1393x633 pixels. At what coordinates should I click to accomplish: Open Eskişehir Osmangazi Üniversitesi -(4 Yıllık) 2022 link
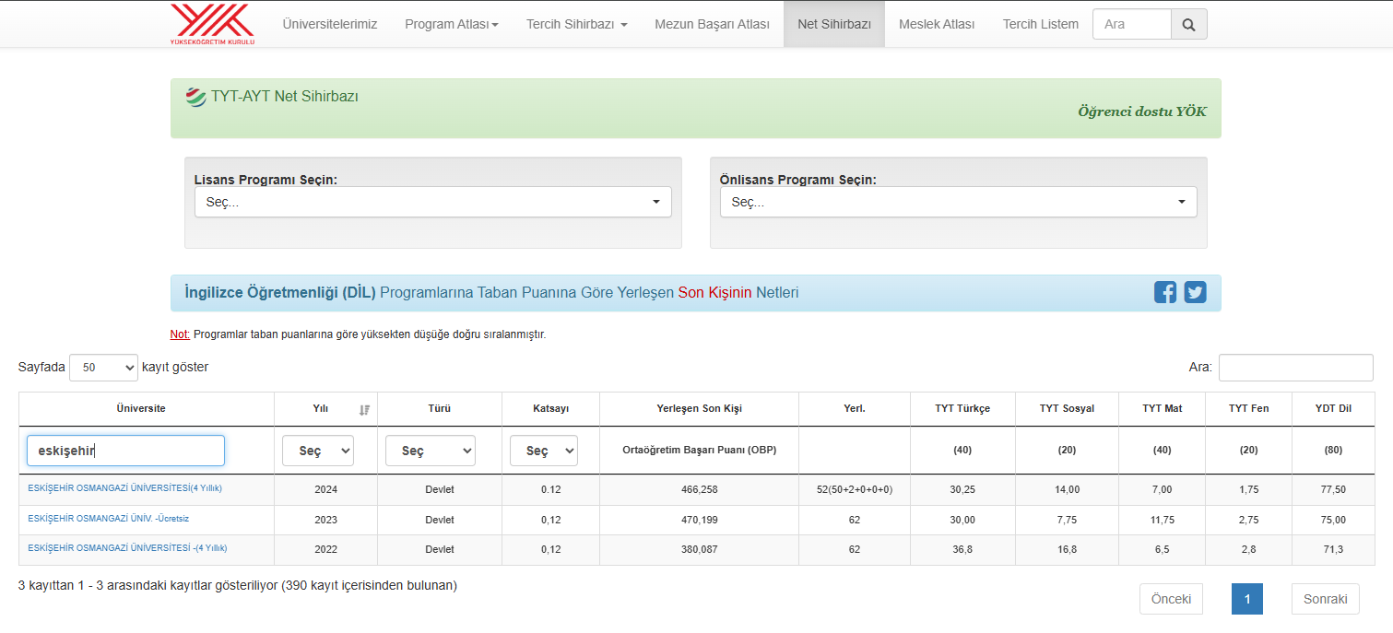pos(127,548)
